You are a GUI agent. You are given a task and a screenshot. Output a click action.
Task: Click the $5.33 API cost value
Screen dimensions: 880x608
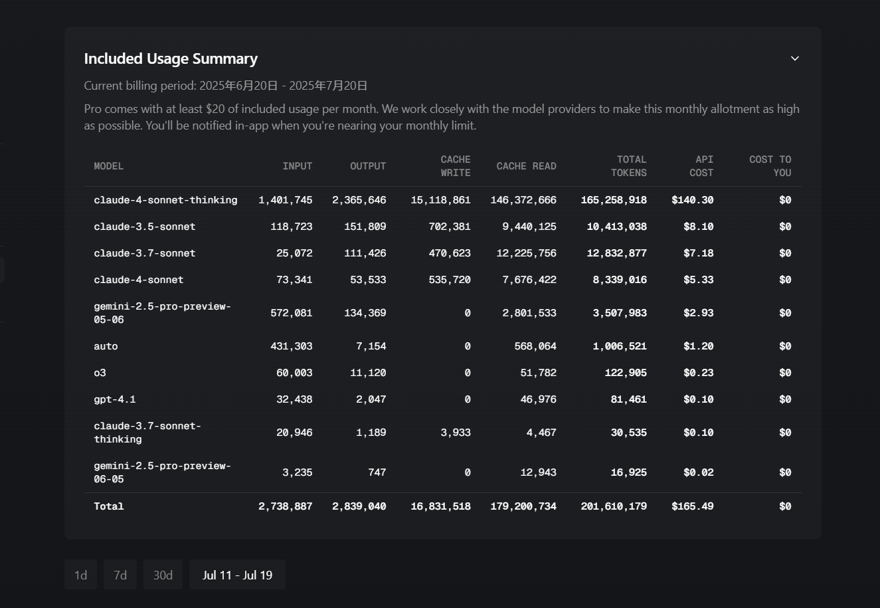pos(699,280)
